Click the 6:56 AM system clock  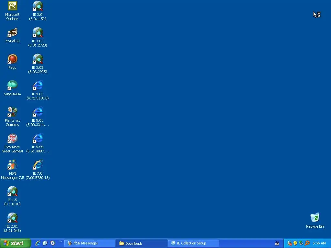tap(319, 243)
